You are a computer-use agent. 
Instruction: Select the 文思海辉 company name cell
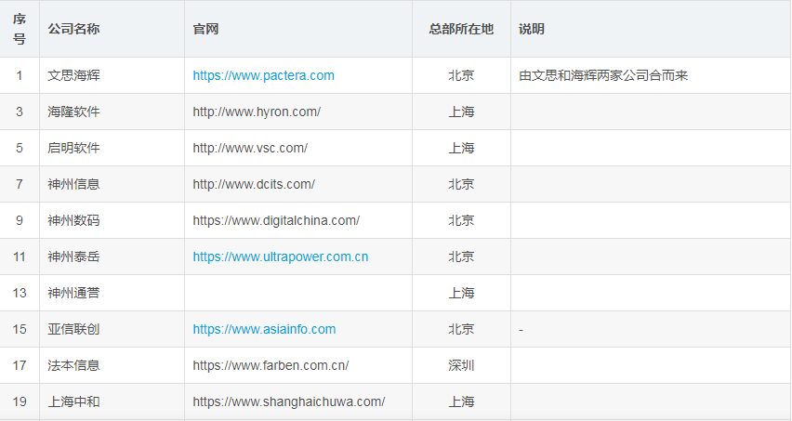(112, 75)
